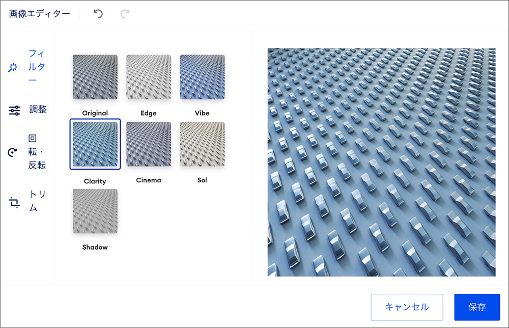Click the キャンセル button
Screen dimensions: 509x328
pyautogui.click(x=407, y=307)
